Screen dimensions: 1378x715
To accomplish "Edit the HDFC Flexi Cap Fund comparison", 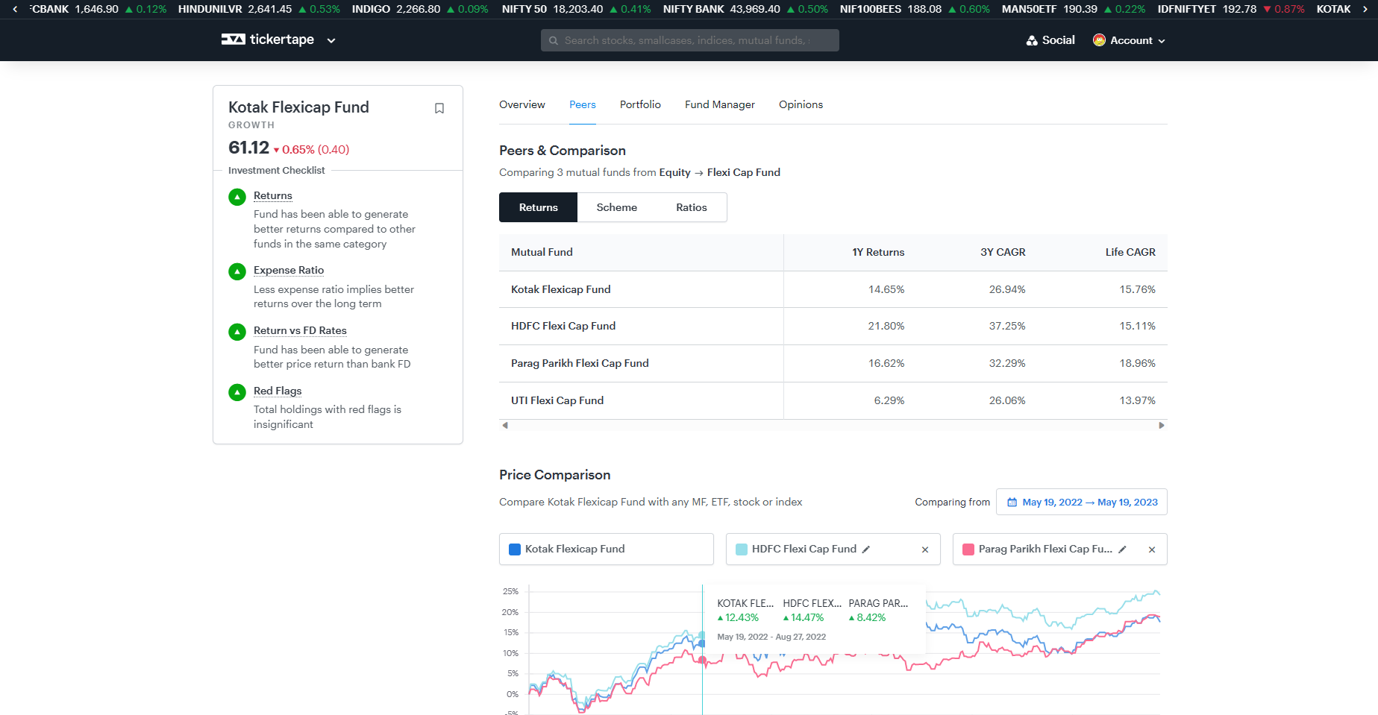I will point(866,549).
